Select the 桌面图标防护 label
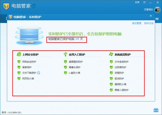 pyautogui.click(x=76, y=62)
